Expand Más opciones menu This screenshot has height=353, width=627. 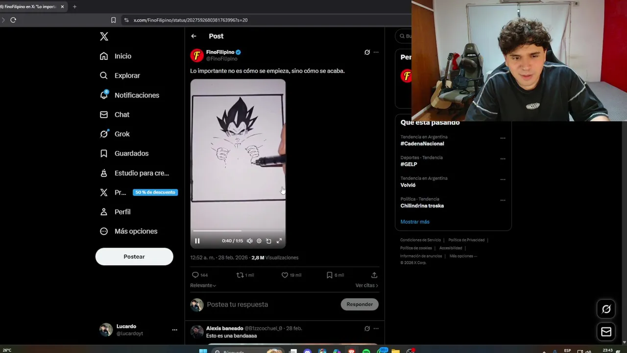[128, 231]
